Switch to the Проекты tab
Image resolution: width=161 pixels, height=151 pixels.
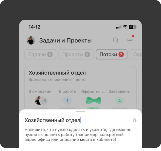76,55
